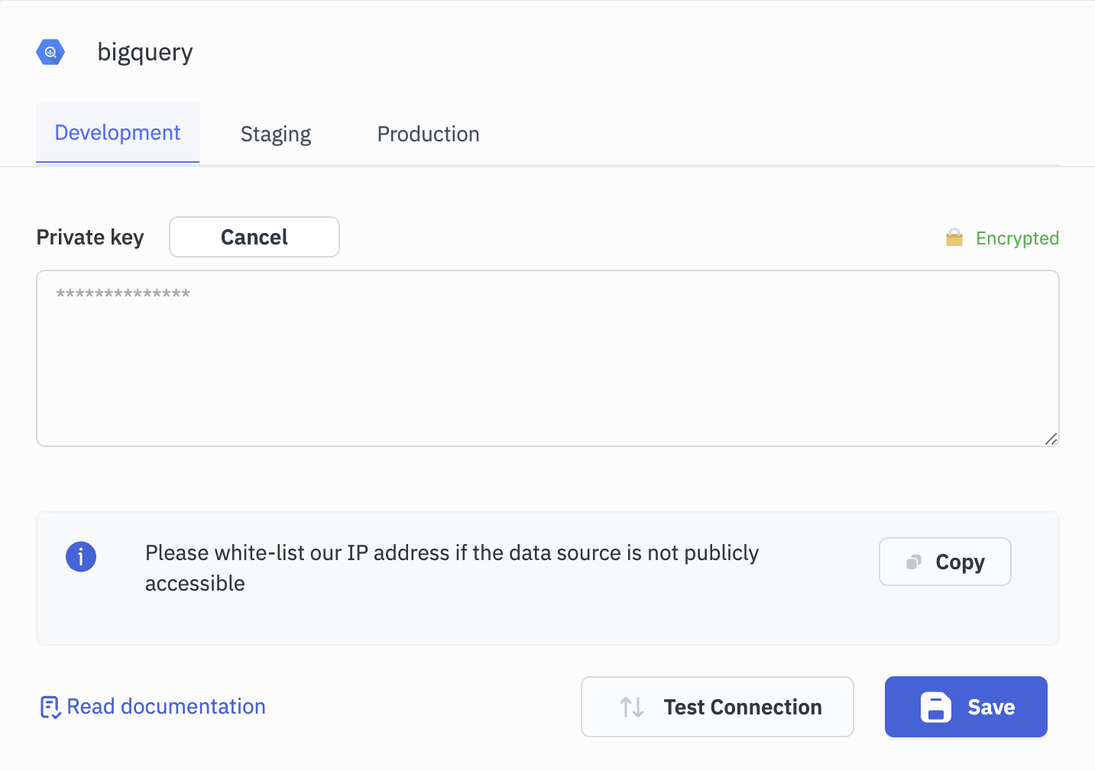Click the document icon beside Read documentation
The width and height of the screenshot is (1095, 771).
(x=50, y=708)
